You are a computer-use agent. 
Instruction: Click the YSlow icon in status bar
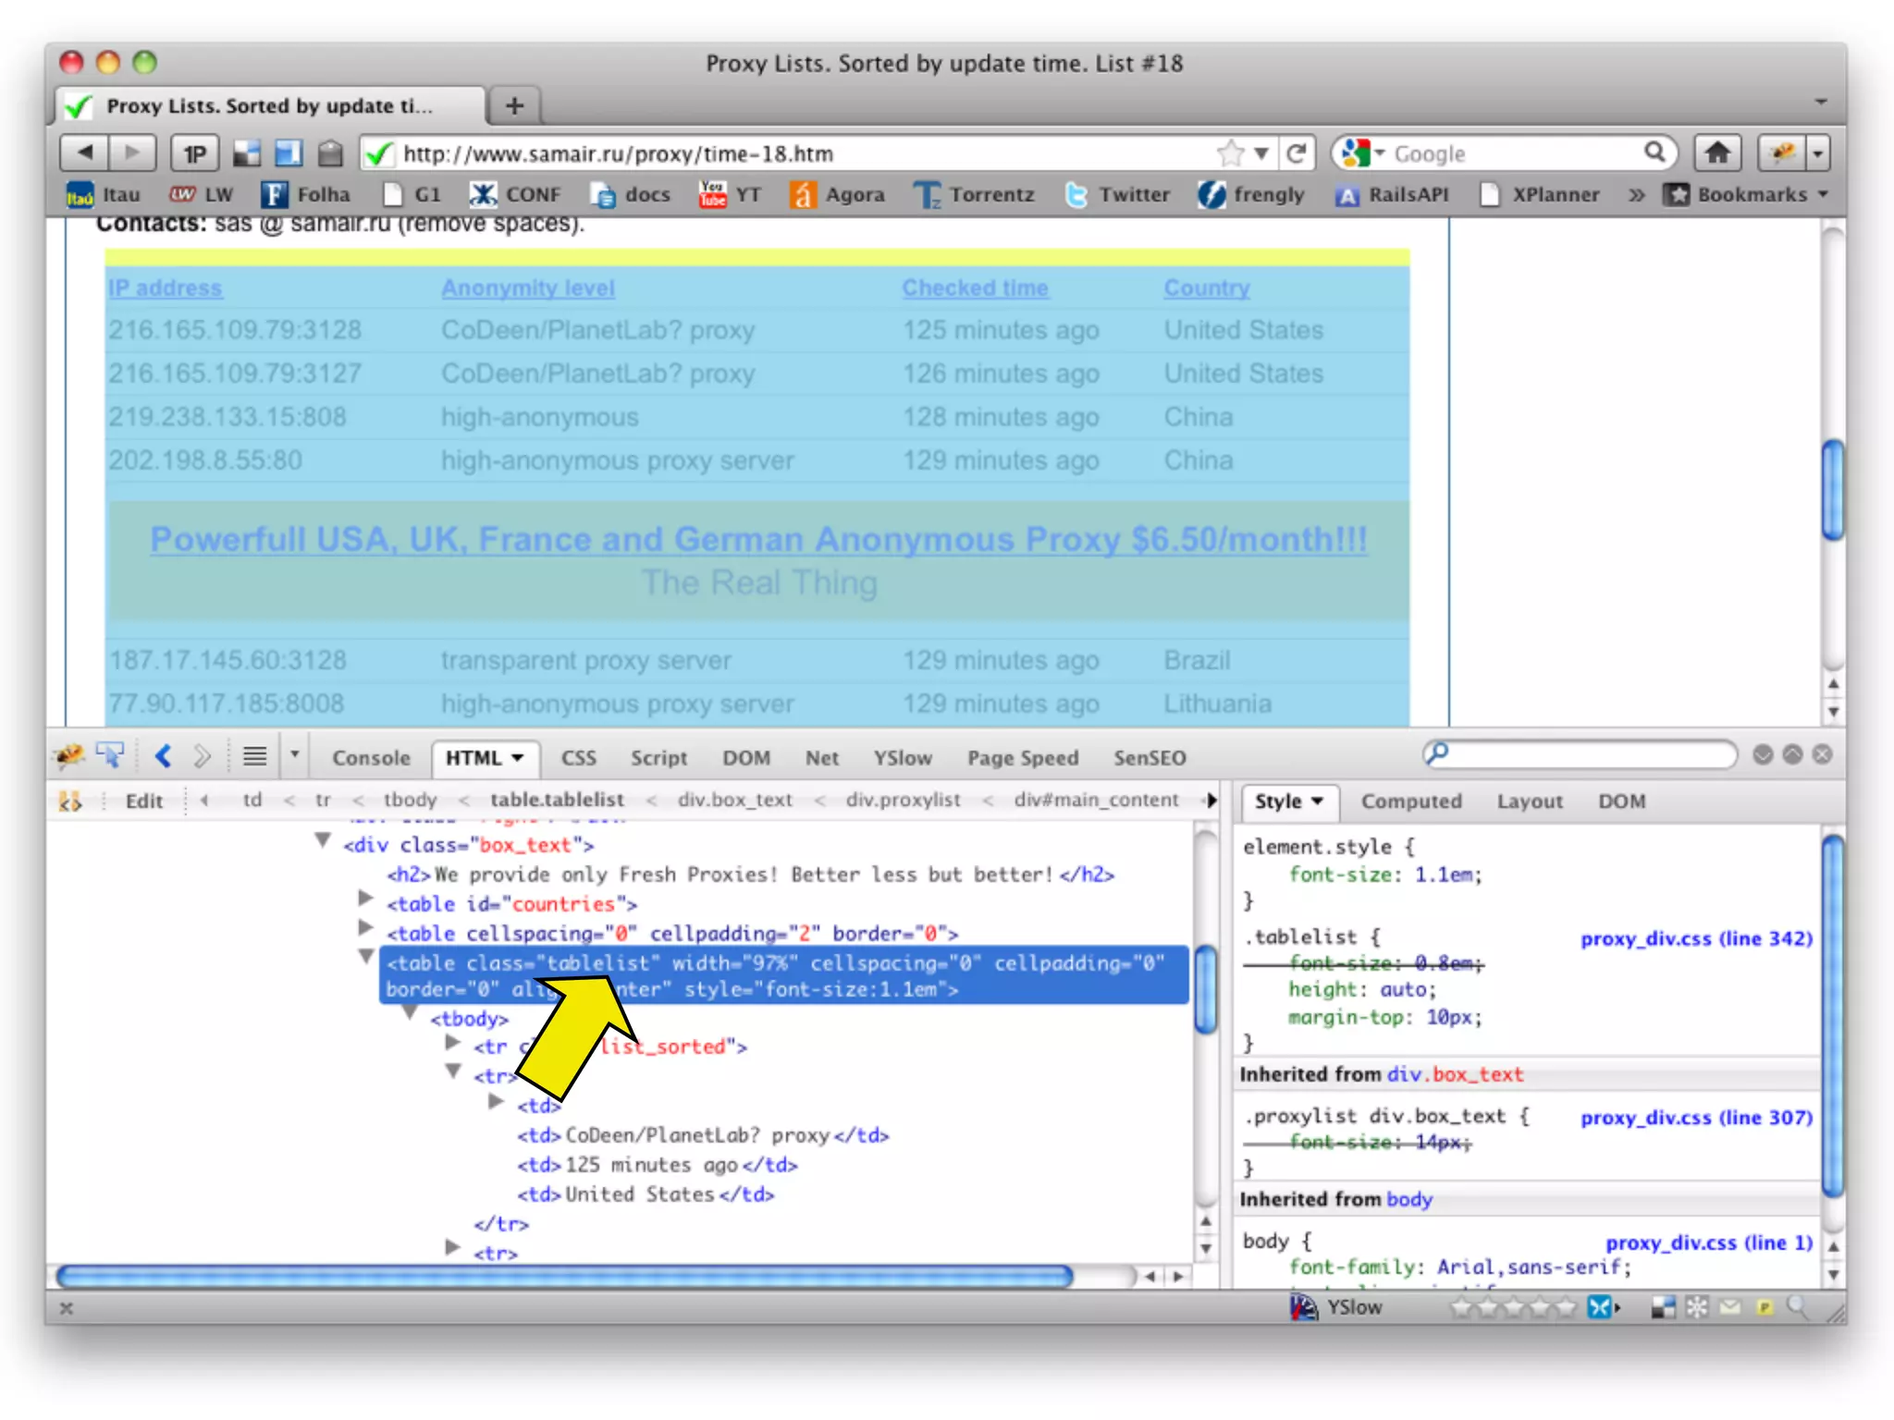click(x=1304, y=1306)
